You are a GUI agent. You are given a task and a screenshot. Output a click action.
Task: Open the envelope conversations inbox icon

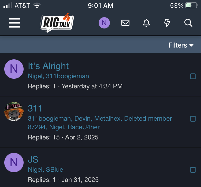click(x=125, y=23)
